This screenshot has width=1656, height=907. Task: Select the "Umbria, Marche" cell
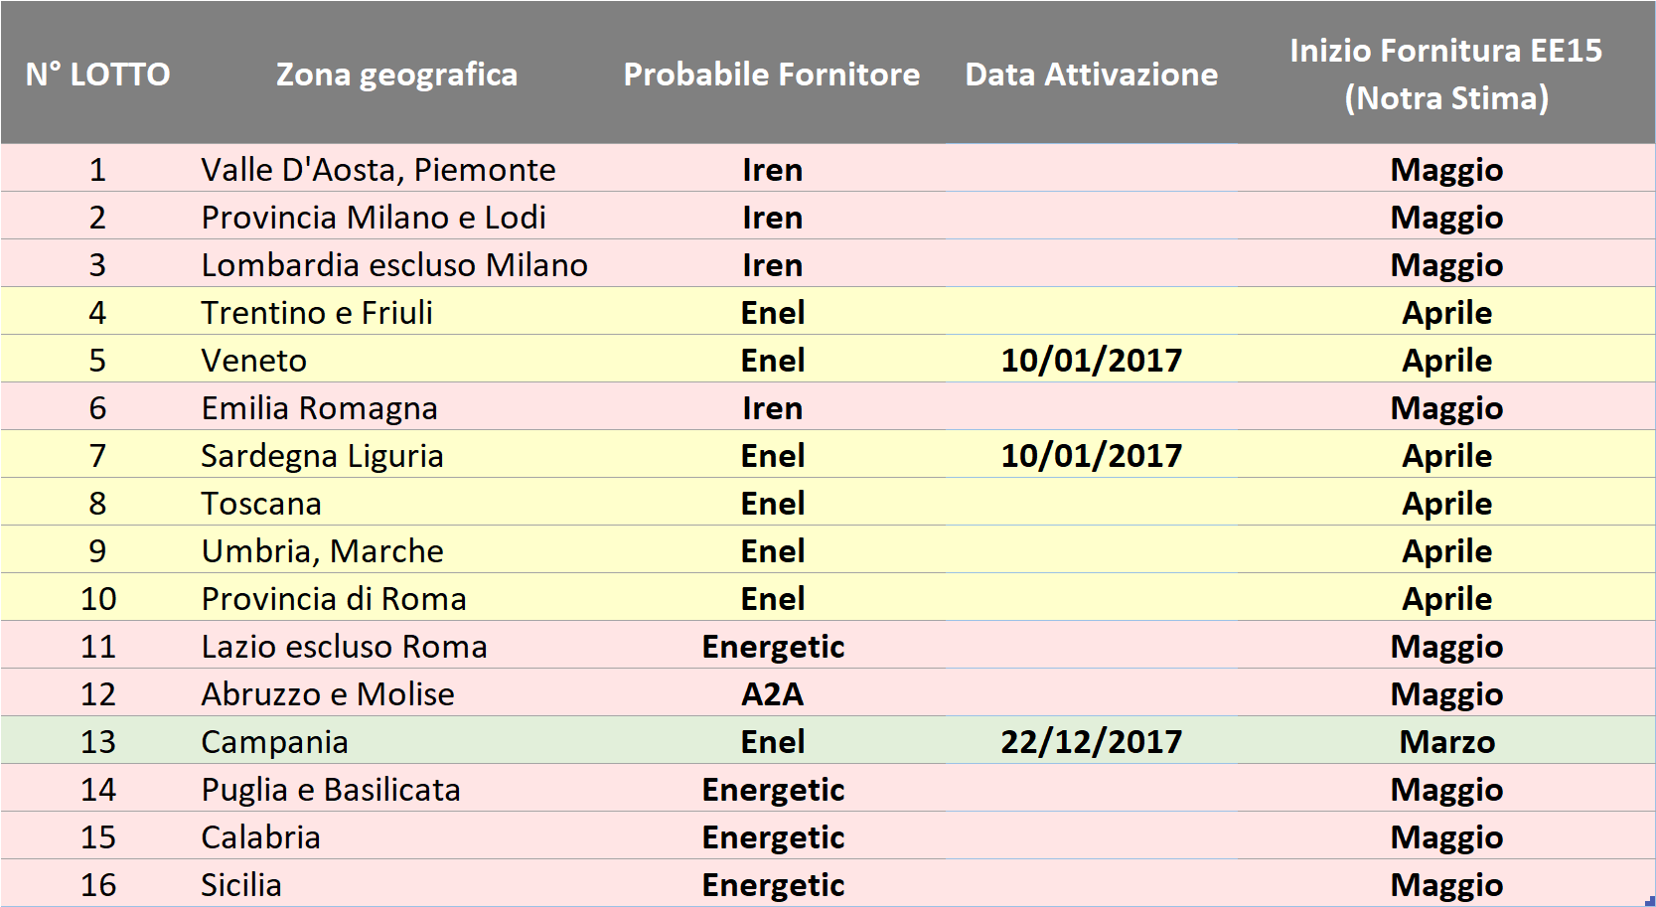(x=322, y=551)
